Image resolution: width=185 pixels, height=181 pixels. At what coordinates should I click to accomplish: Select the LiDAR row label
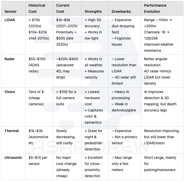[x=10, y=20]
